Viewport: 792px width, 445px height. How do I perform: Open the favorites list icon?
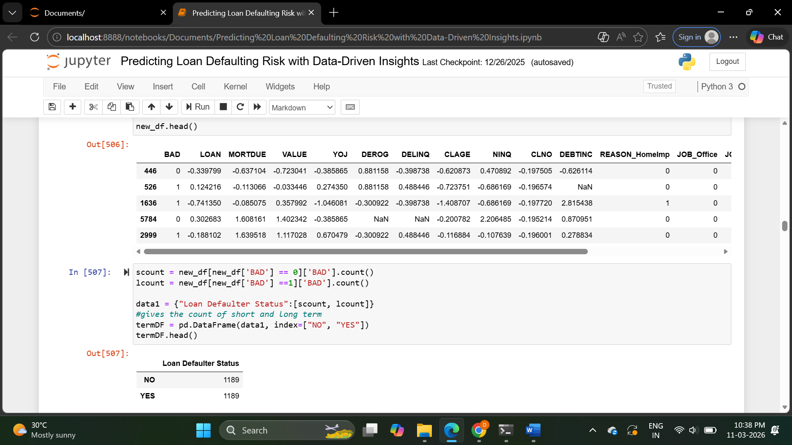[660, 37]
